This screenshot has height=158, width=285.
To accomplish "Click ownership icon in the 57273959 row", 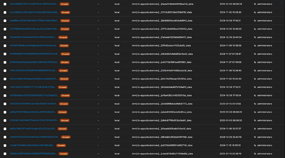I will click(x=255, y=29).
